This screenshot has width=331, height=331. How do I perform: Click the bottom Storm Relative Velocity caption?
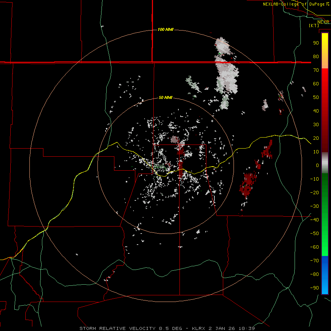(167, 328)
